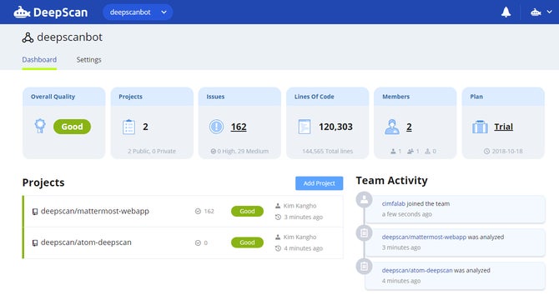
Task: Click the Overall Quality ribbon badge icon
Action: coord(40,126)
